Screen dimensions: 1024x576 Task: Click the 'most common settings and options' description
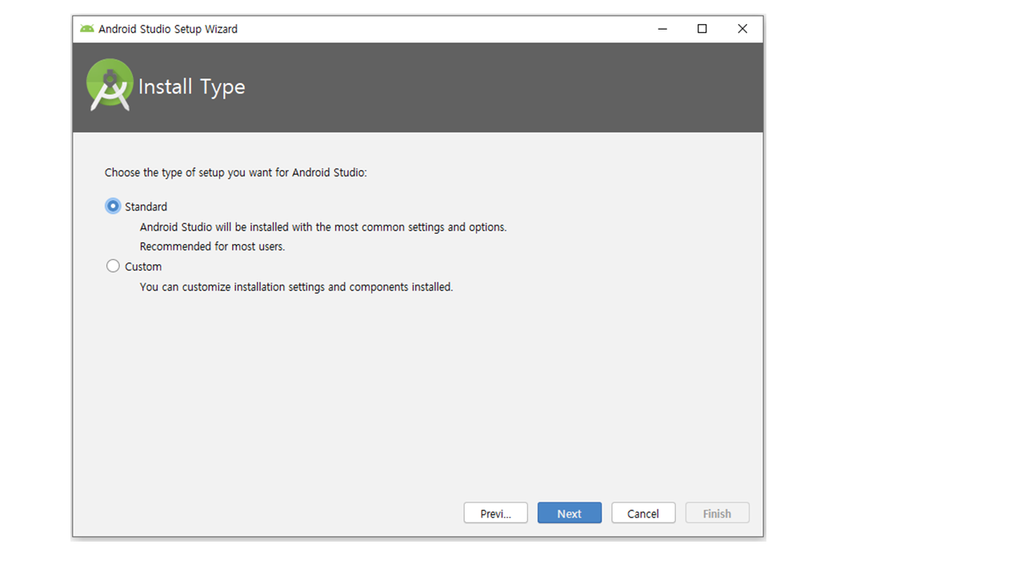(x=323, y=227)
